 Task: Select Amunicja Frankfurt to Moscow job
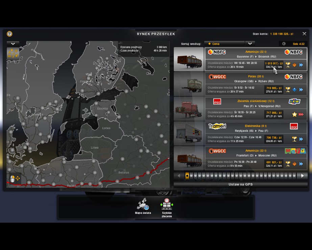pyautogui.click(x=256, y=158)
